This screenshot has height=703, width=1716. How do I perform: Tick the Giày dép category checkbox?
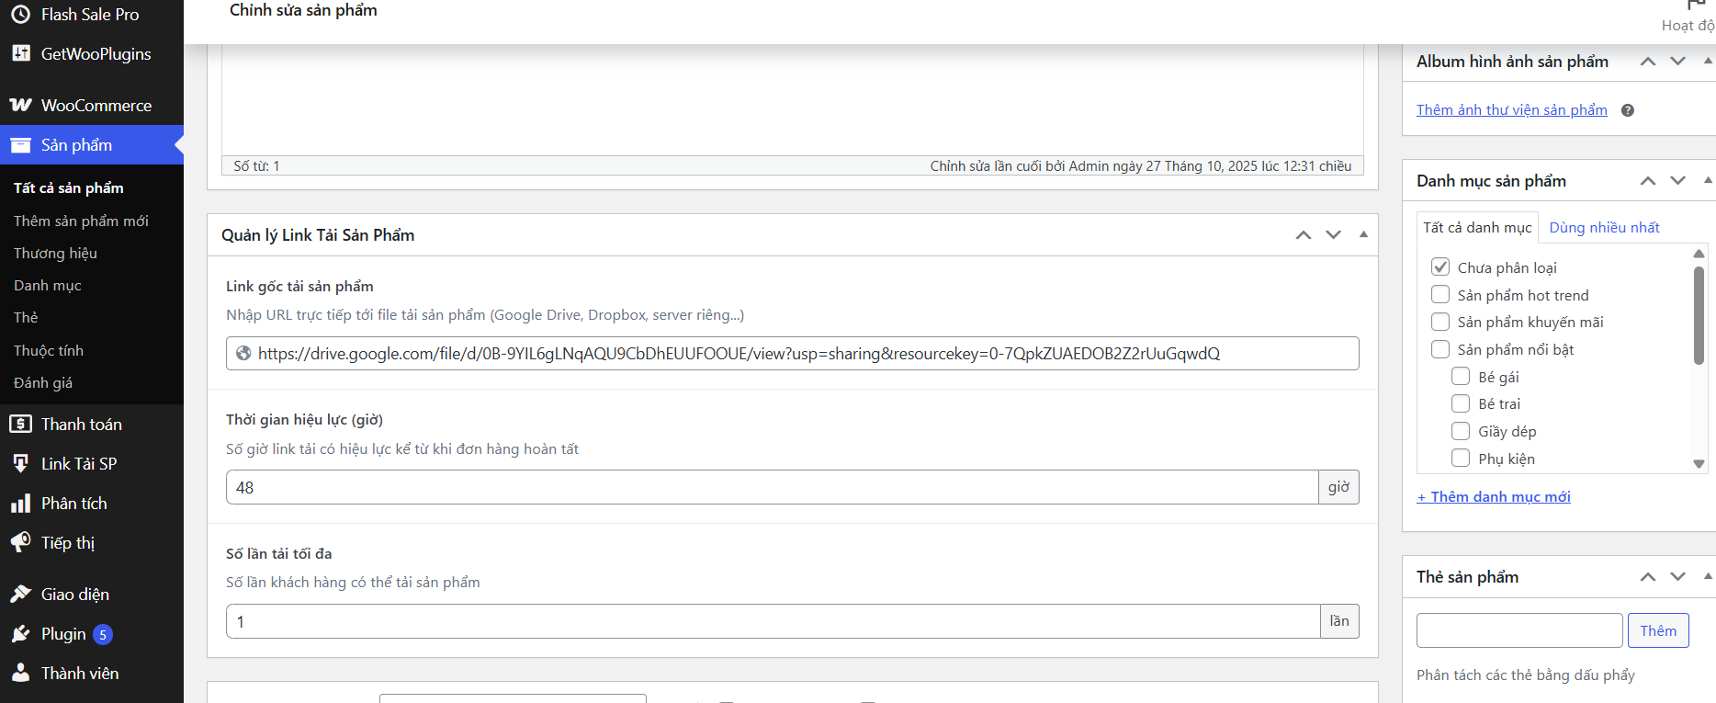pos(1461,431)
